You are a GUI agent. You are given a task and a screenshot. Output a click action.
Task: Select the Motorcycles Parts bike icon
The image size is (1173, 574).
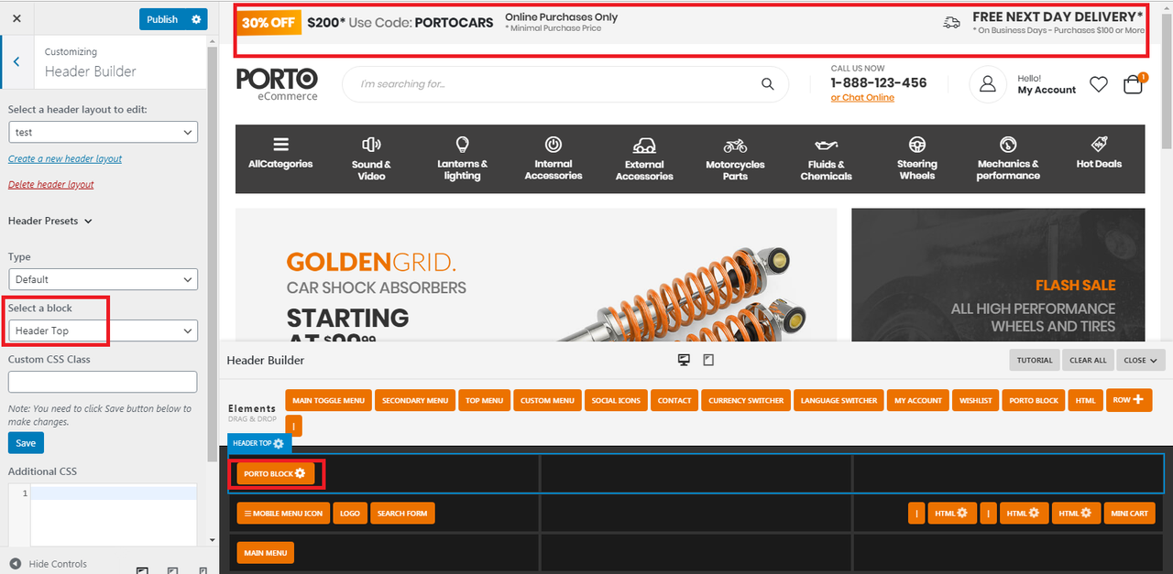coord(735,146)
